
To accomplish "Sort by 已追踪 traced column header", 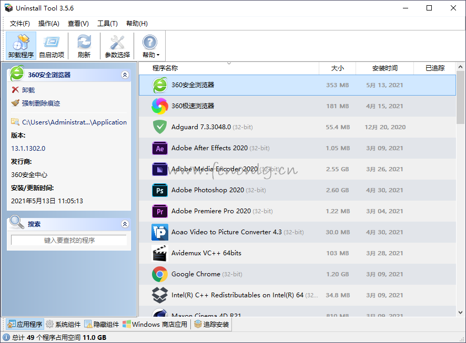I will click(x=435, y=68).
